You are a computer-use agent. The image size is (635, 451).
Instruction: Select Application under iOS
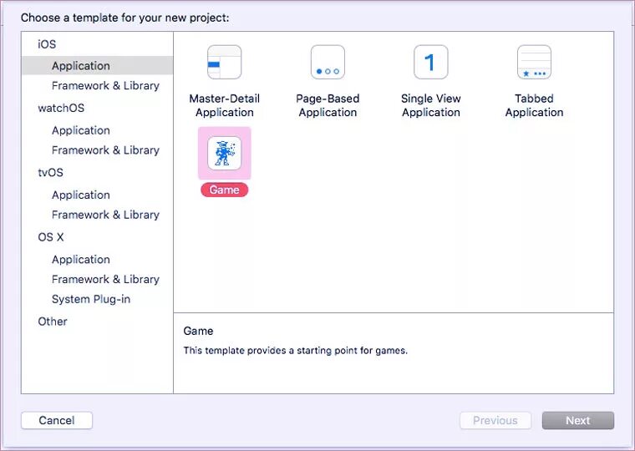tap(97, 66)
